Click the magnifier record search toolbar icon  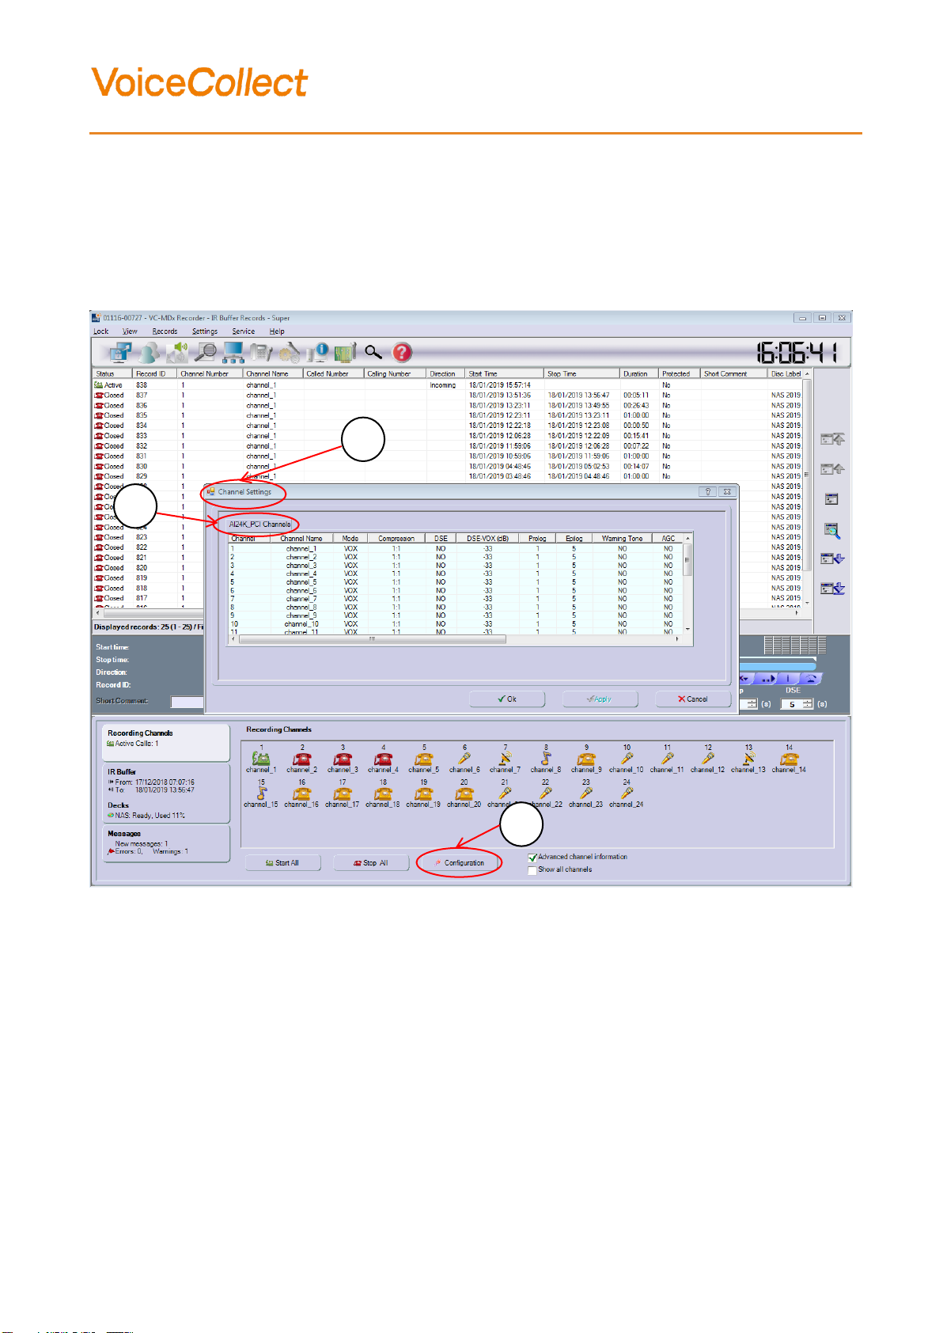click(x=206, y=352)
